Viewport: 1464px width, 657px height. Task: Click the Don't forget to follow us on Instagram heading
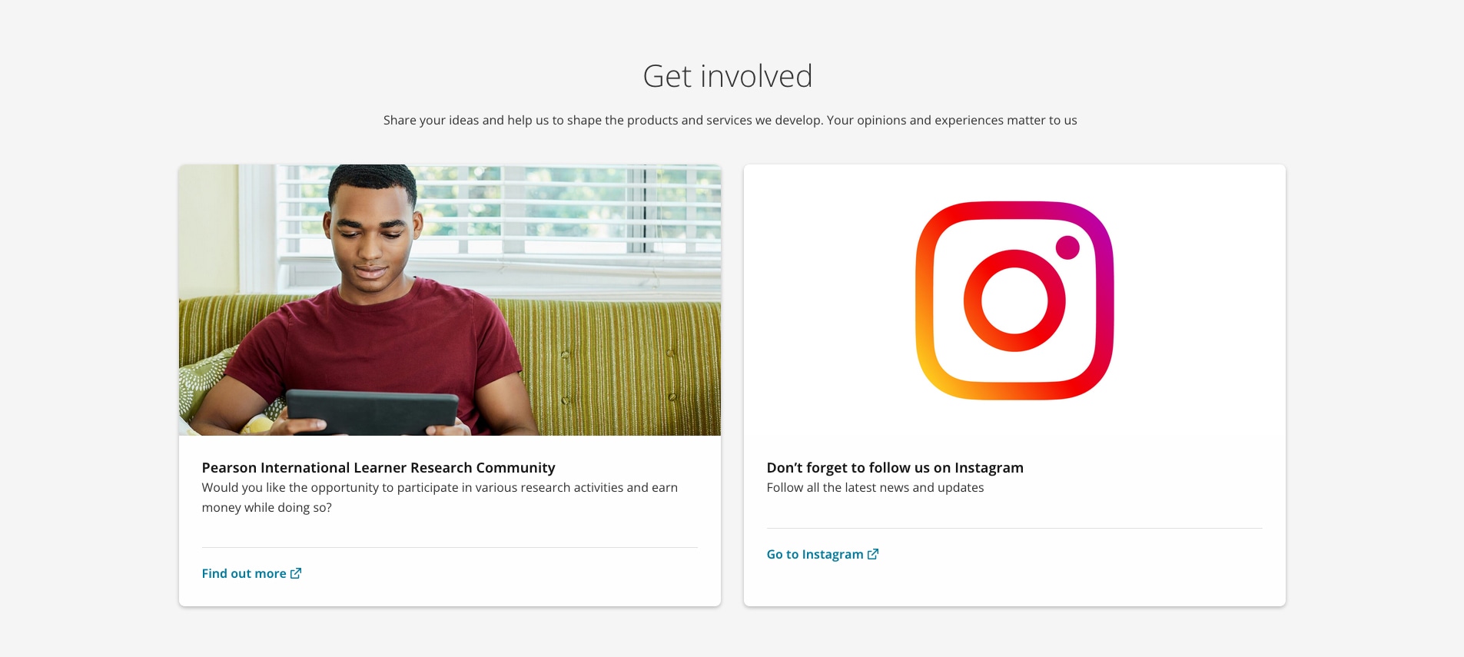[895, 467]
